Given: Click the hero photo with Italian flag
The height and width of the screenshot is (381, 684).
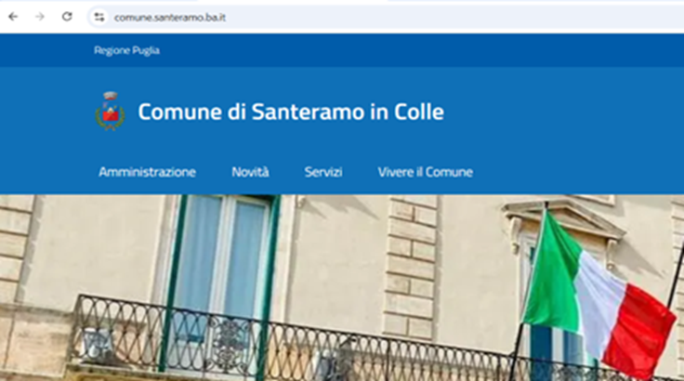Looking at the screenshot, I should click(x=342, y=287).
